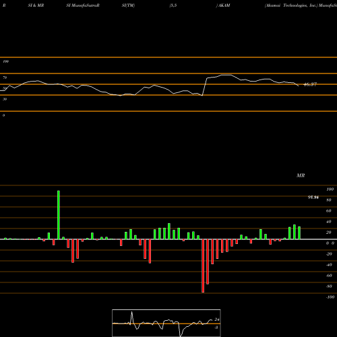Click the -80 label on the MR axis
The image size is (337, 337).
329,286
